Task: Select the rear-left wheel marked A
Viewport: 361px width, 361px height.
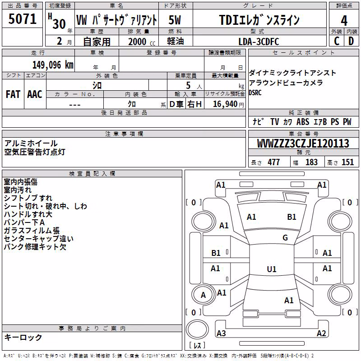Action: point(203,295)
